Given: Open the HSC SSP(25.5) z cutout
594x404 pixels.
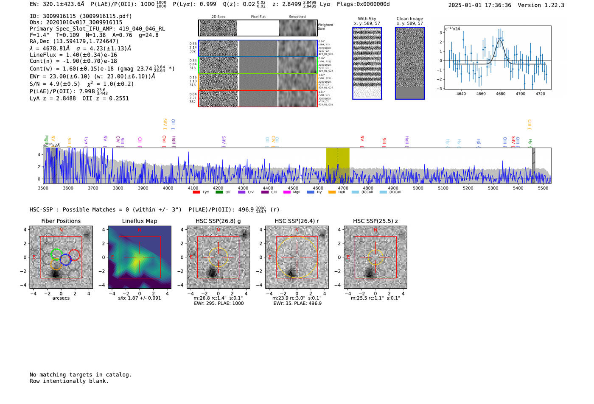Looking at the screenshot, I should coord(375,257).
